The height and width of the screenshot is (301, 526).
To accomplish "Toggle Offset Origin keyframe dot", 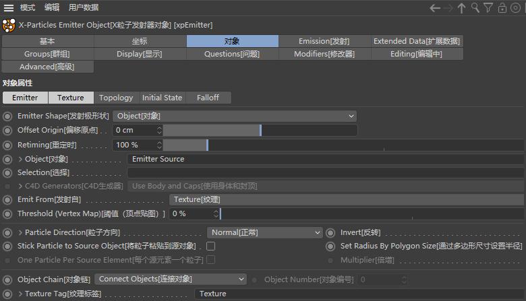I will [x=7, y=131].
